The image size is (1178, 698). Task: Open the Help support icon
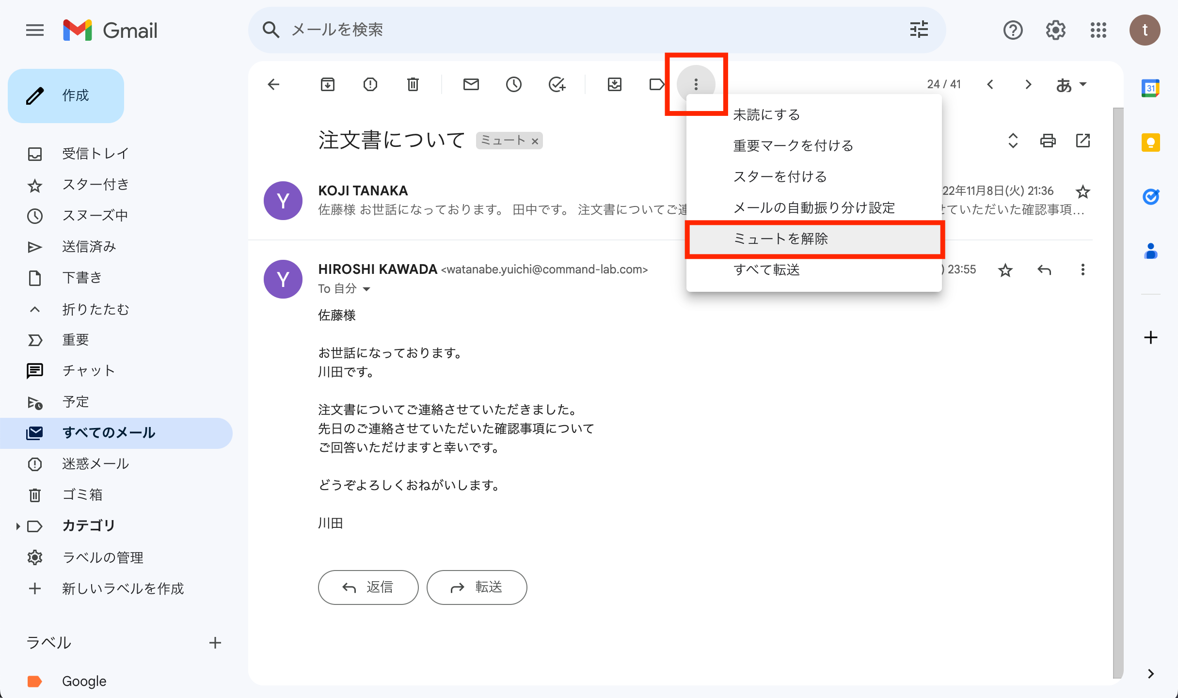tap(1013, 30)
